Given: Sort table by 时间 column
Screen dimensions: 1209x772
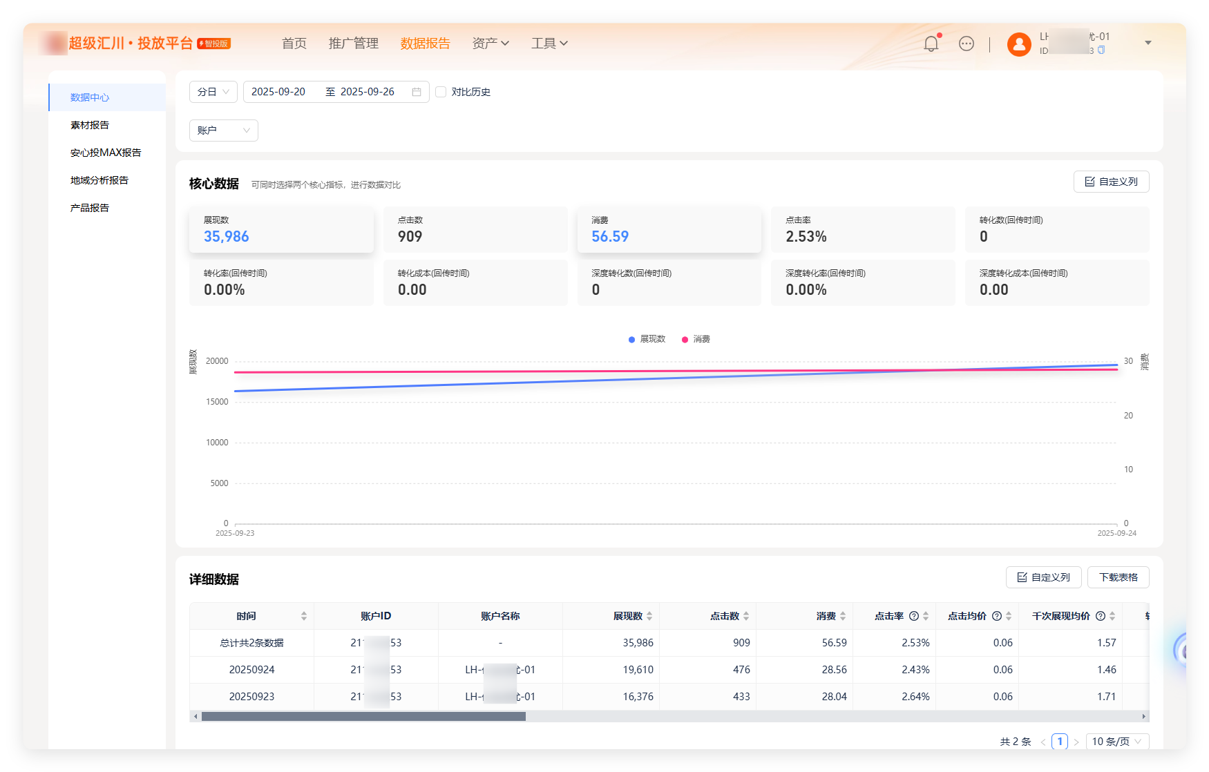Looking at the screenshot, I should (304, 616).
